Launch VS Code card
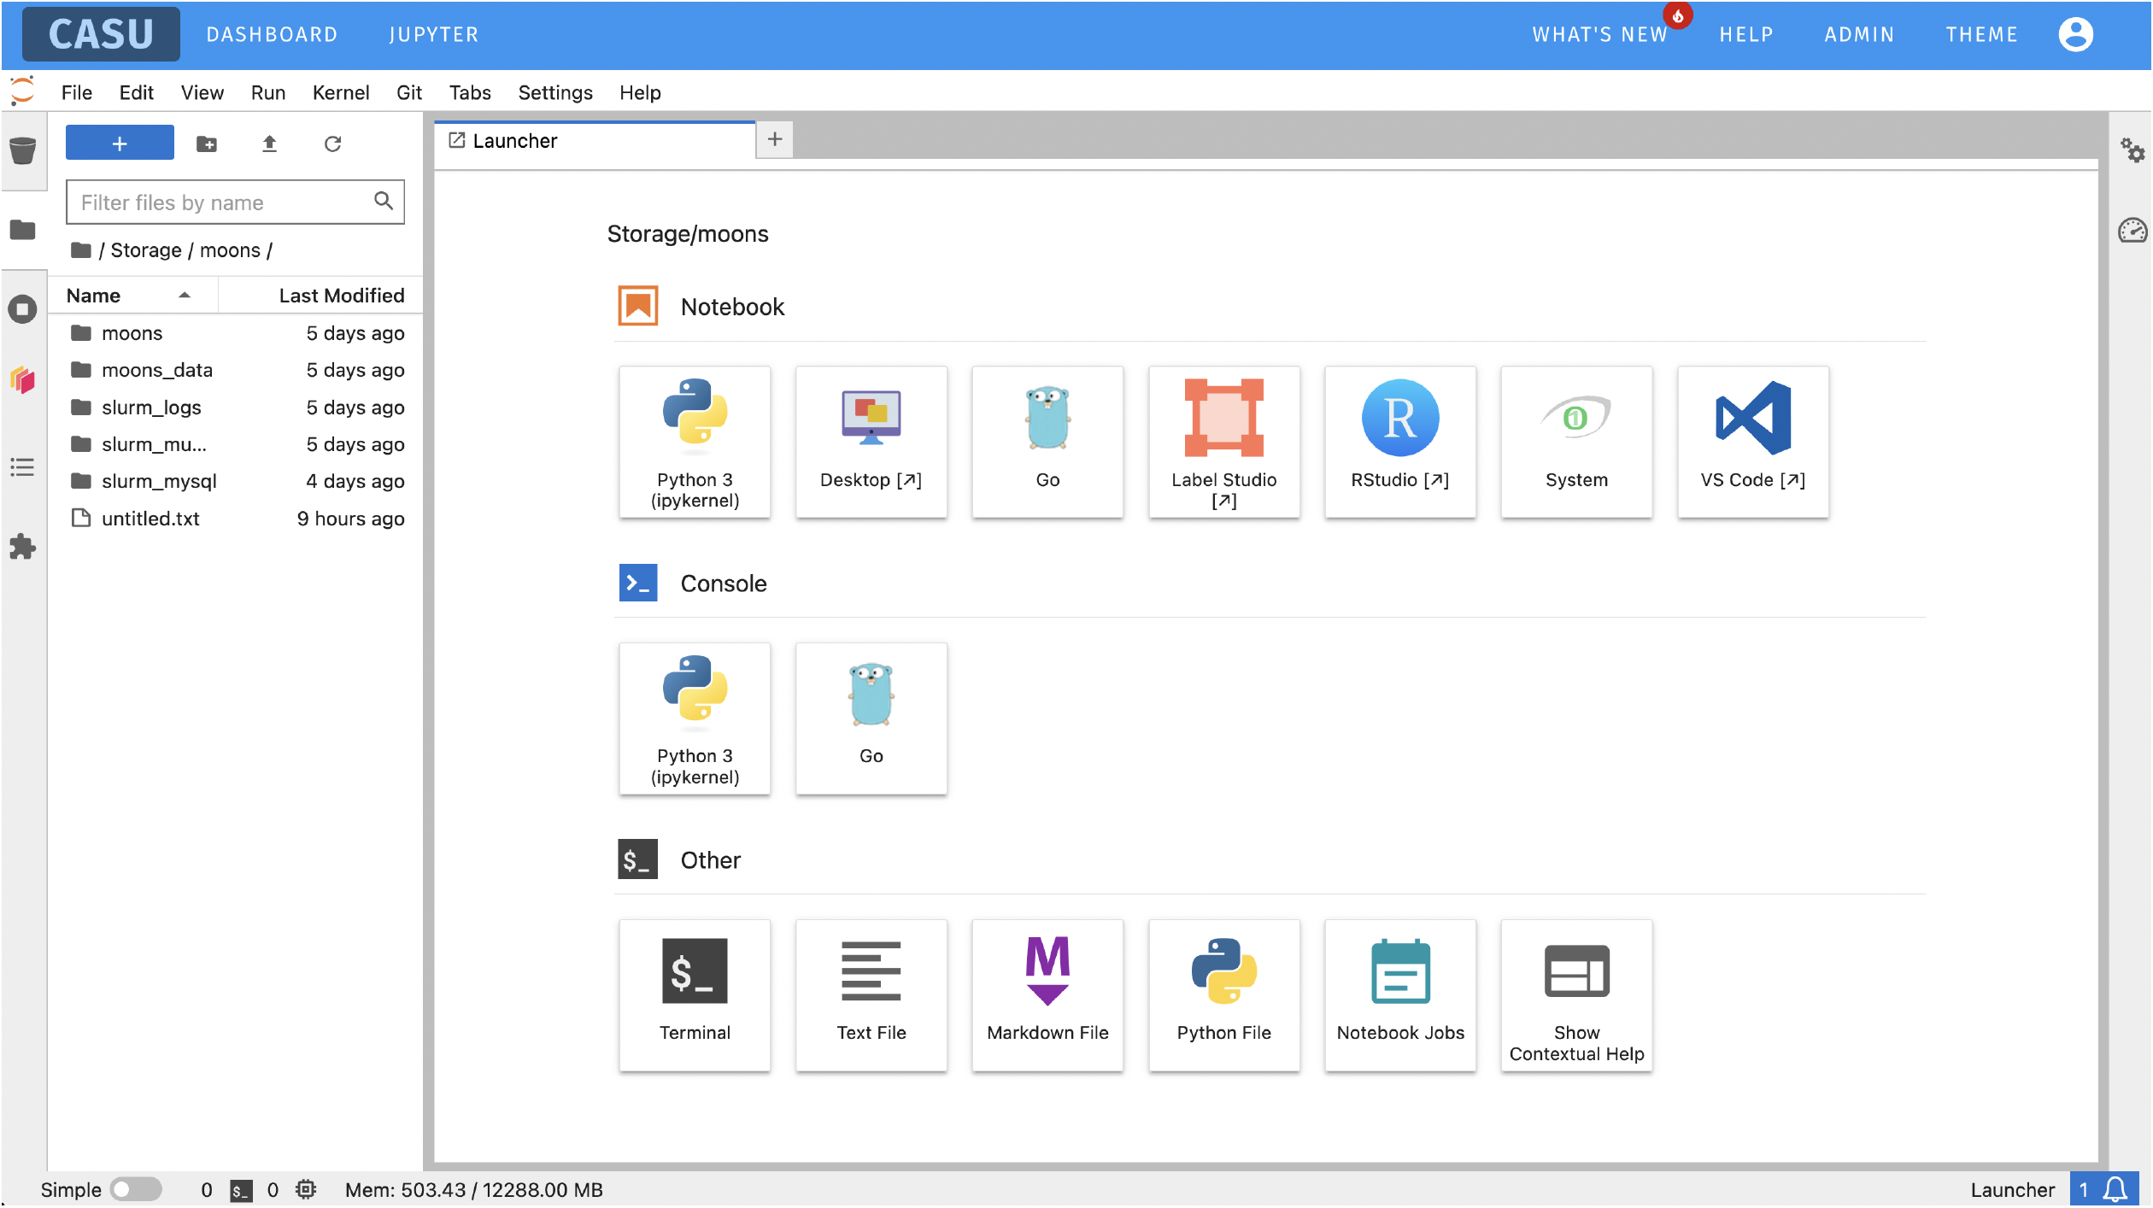 pyautogui.click(x=1753, y=442)
